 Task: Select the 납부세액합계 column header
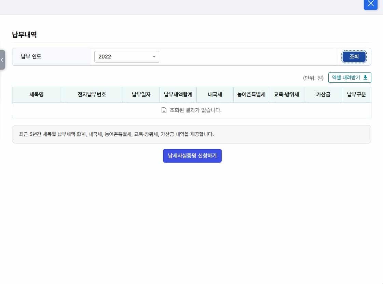[178, 95]
